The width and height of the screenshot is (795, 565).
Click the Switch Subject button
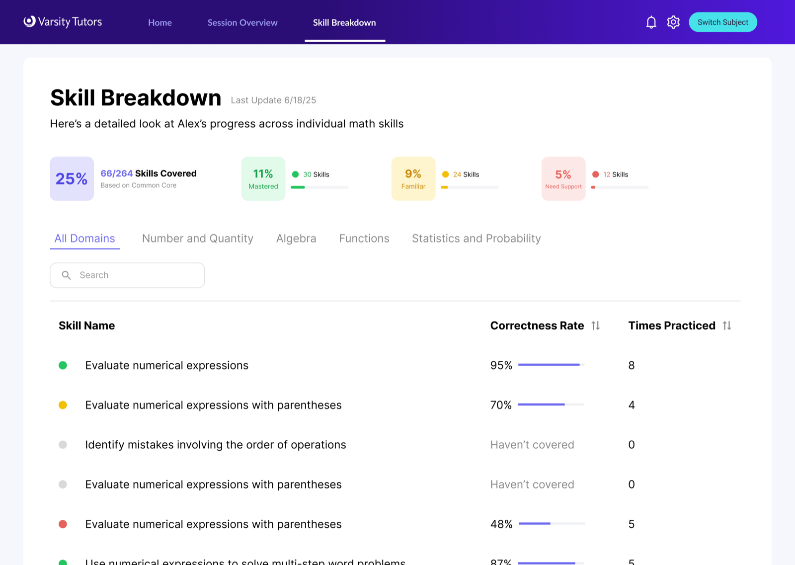[722, 22]
